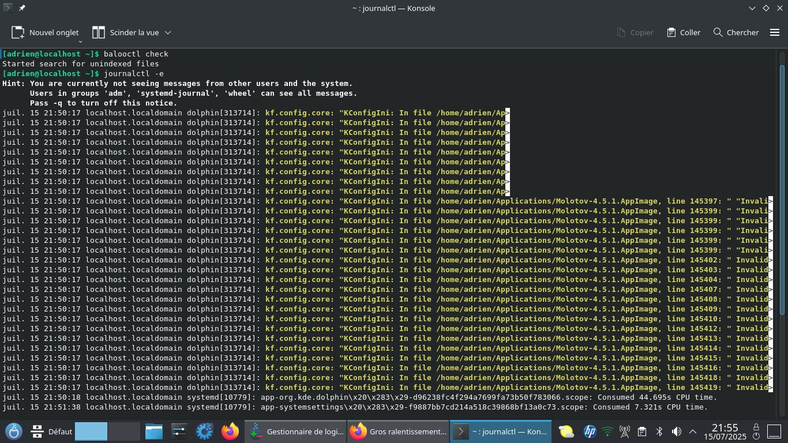Screen dimensions: 788x443
Task: Launch Firefox from pinned taskbar icon
Action: [230, 431]
